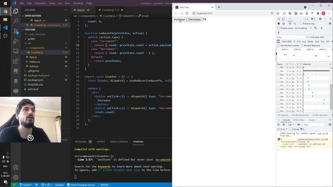The image size is (333, 187).
Task: Open the VS Code Search view
Action: point(16,21)
